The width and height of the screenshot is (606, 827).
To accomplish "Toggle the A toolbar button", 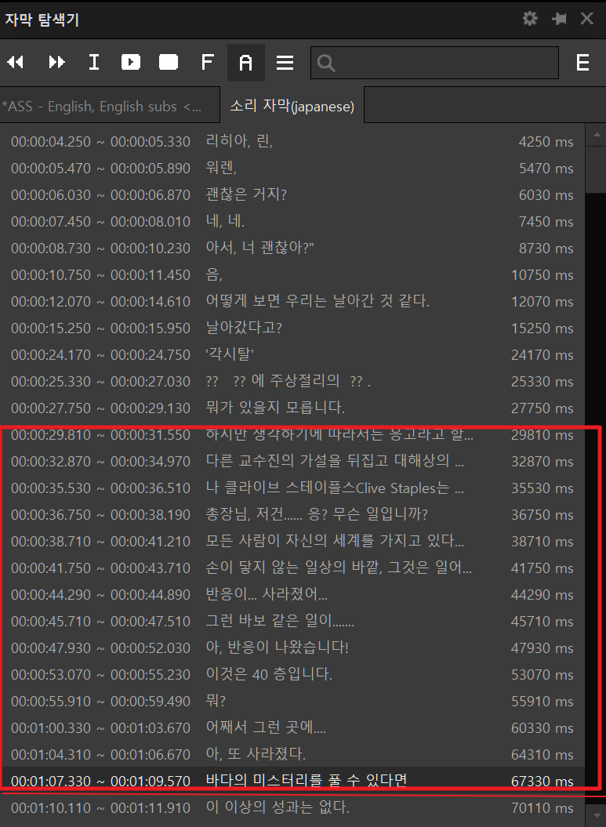I will pyautogui.click(x=246, y=63).
